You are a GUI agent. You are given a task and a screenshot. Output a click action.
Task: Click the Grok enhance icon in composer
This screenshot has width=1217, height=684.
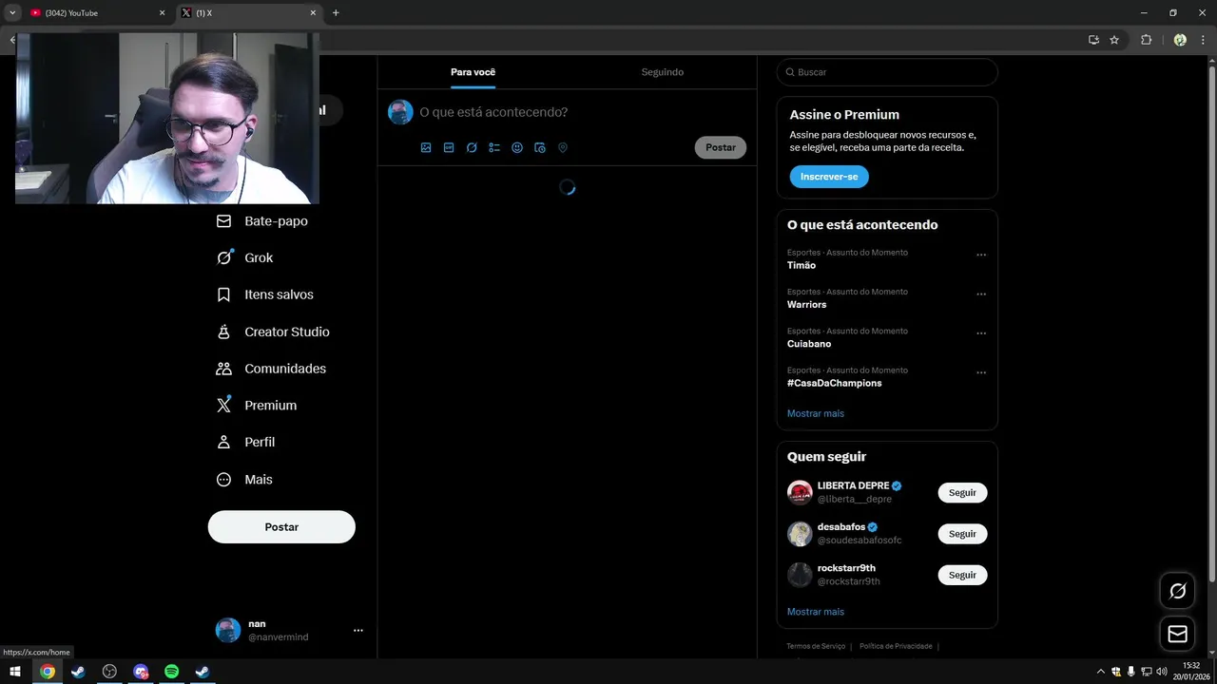pyautogui.click(x=472, y=147)
